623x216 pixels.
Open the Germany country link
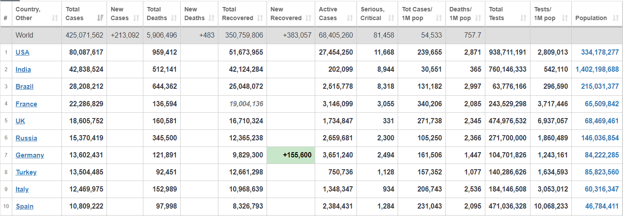pyautogui.click(x=30, y=155)
